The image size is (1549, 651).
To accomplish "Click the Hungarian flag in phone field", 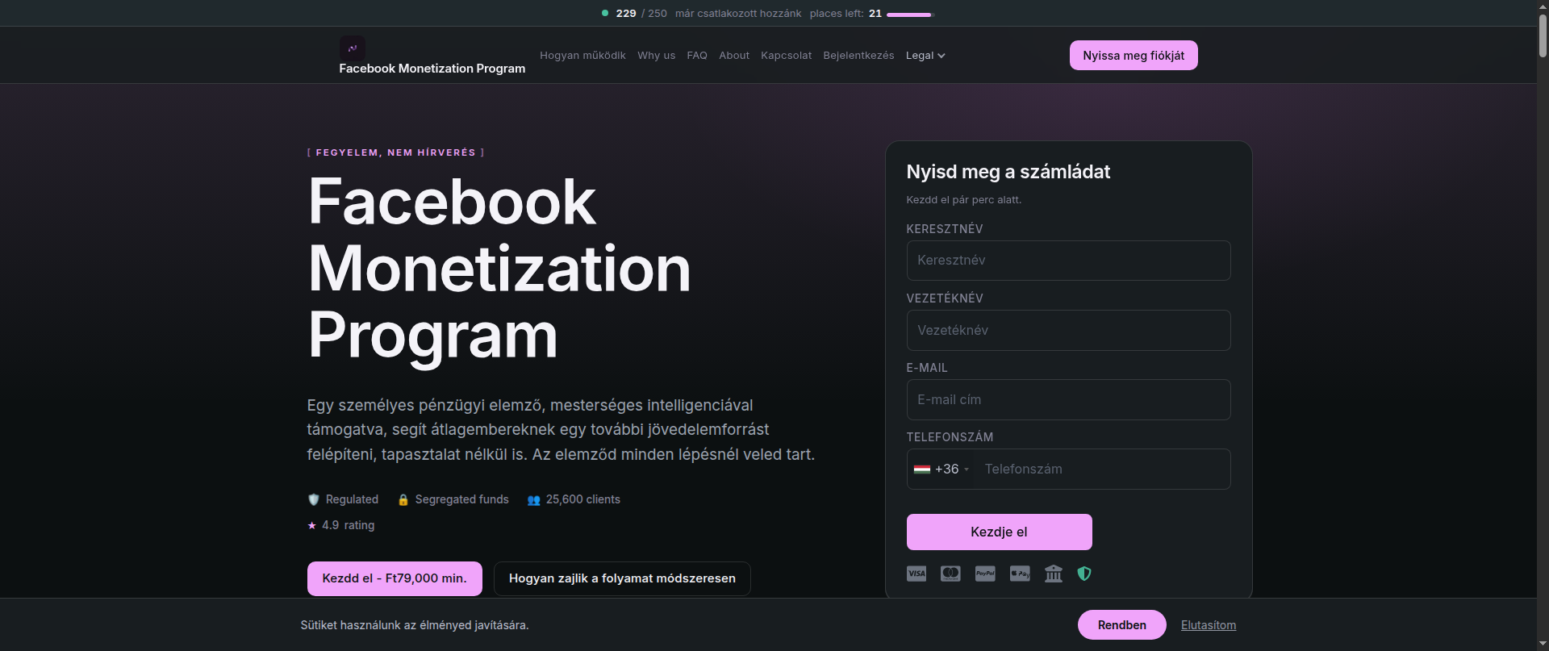I will [x=922, y=469].
